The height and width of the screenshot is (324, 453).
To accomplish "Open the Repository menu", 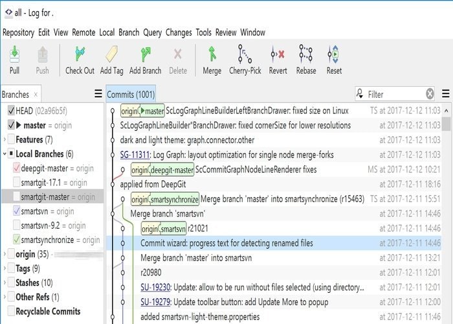I will 19,32.
